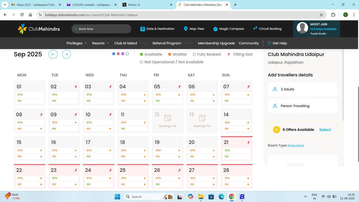Select STU room on Sep 11
359x202 pixels.
tap(133, 122)
